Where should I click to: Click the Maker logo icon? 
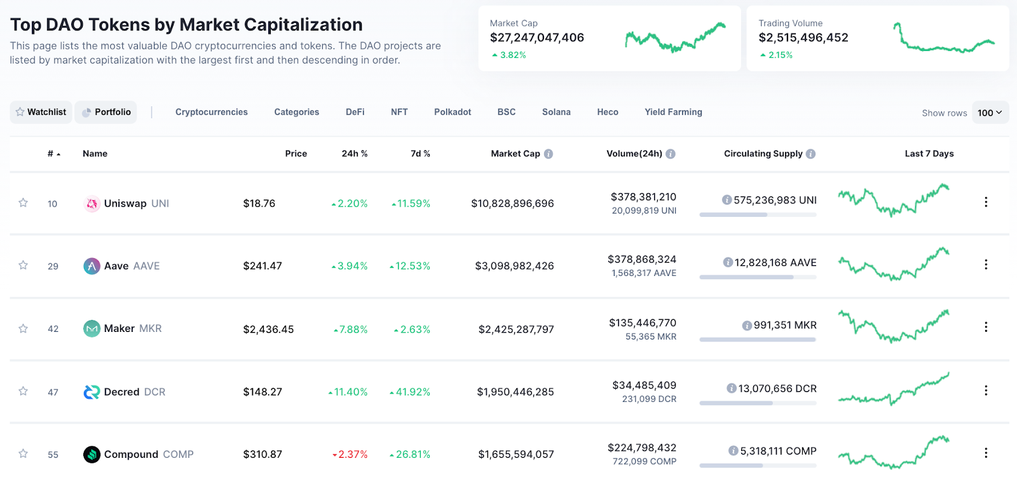coord(92,329)
